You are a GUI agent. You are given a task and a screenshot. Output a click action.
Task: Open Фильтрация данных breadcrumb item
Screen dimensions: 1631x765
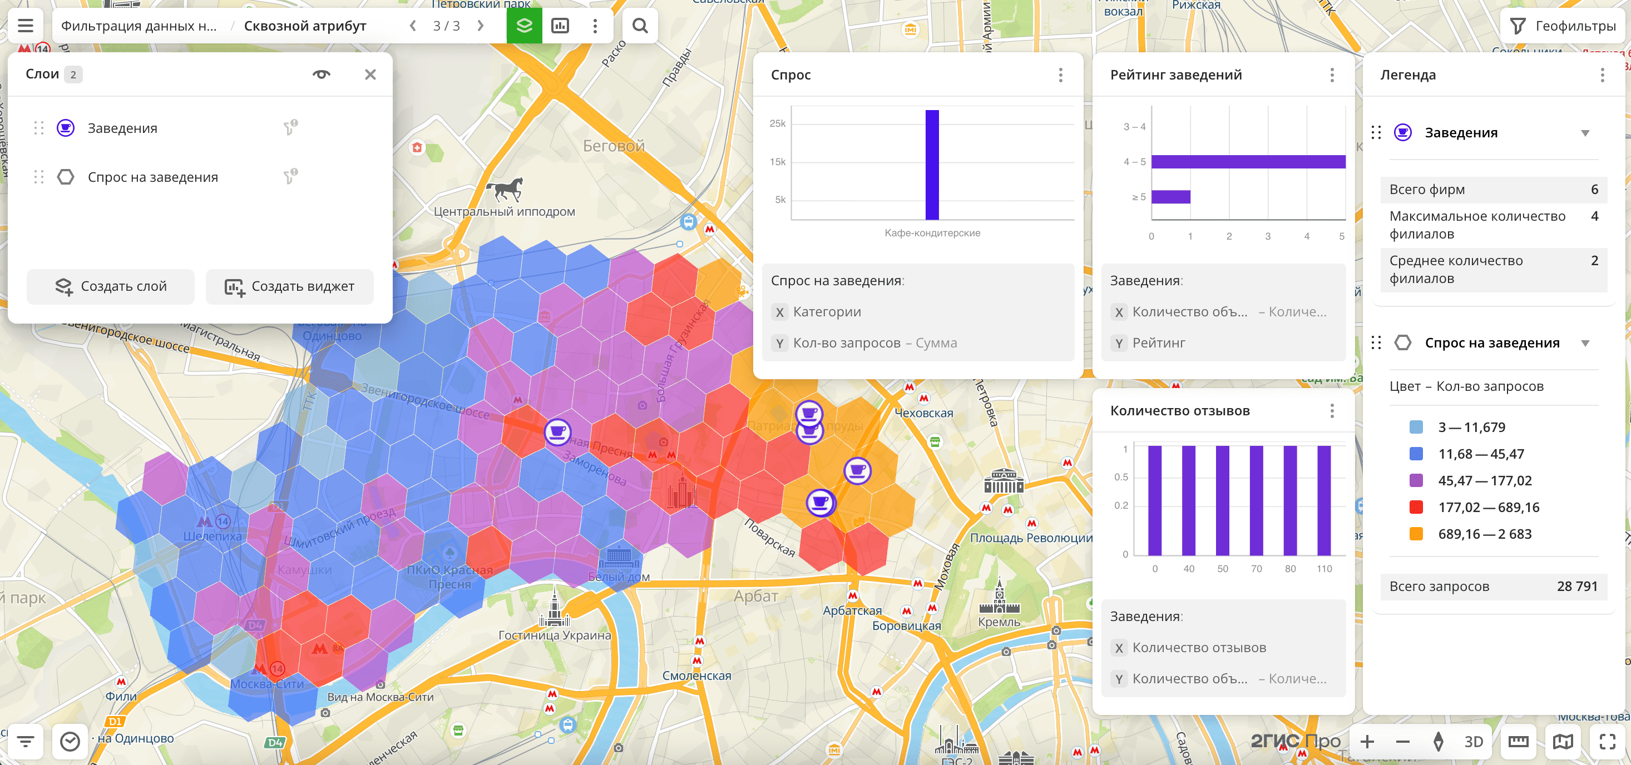coord(139,26)
